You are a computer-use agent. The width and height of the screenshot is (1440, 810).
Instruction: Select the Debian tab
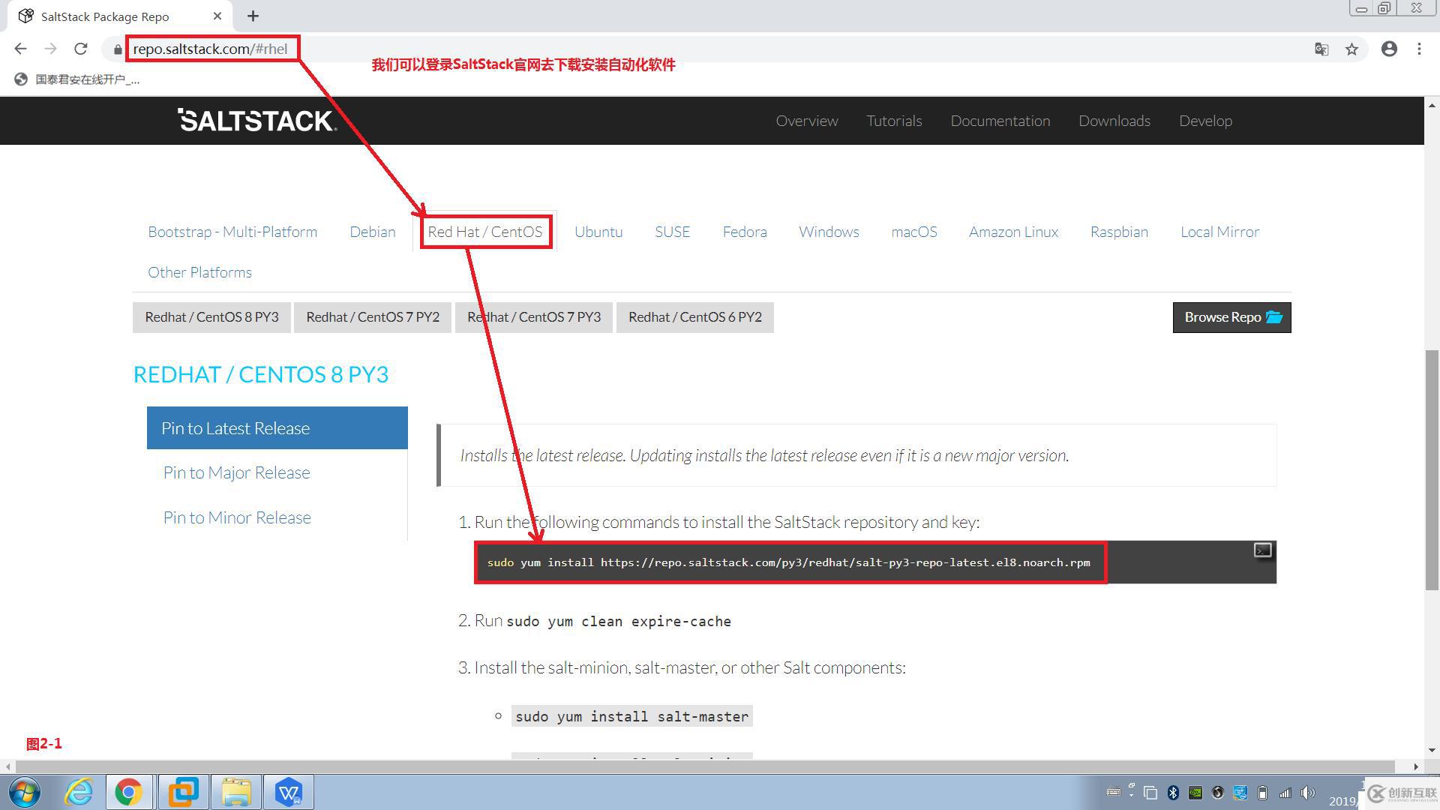(x=373, y=232)
